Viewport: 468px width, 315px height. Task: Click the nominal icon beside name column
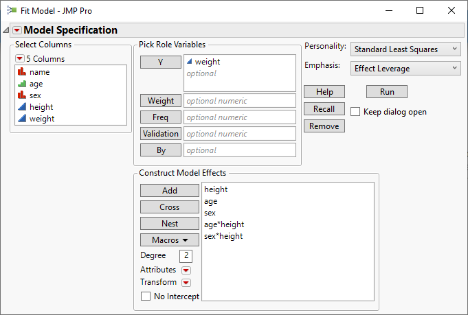21,72
